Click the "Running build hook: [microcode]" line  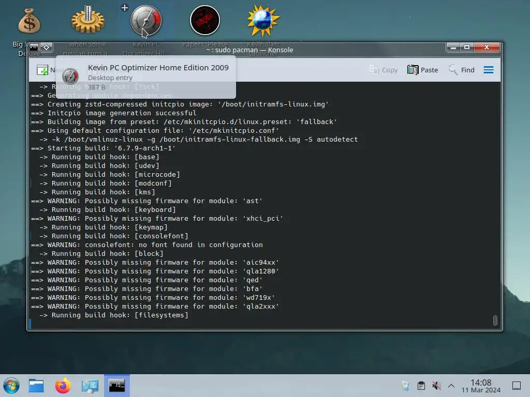coord(110,175)
